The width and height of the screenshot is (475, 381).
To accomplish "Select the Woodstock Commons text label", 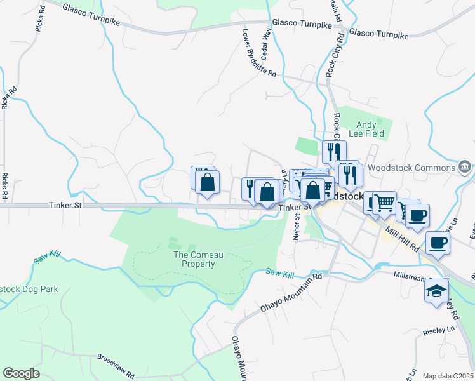I will pos(411,168).
